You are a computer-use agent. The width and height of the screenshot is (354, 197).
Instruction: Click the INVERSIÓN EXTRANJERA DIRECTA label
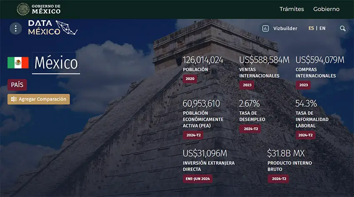pos(209,166)
